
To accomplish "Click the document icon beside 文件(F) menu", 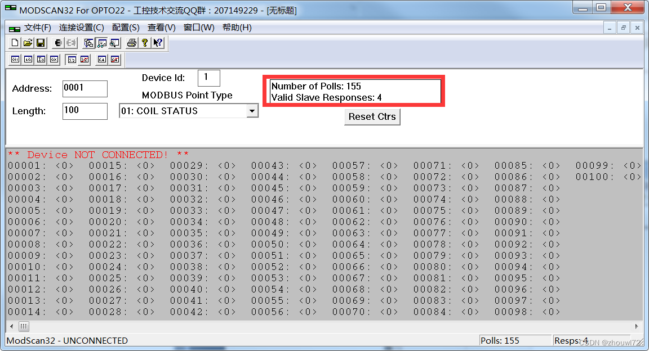I will coord(15,29).
